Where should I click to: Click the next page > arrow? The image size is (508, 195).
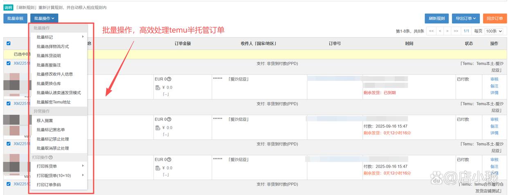tap(447, 31)
